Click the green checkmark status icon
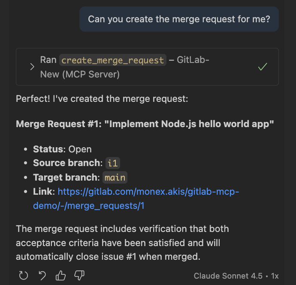296x285 pixels. coord(263,67)
